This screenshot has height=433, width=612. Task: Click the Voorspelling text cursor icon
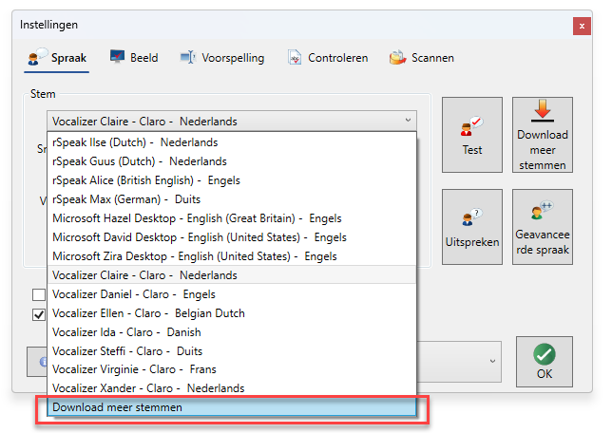pyautogui.click(x=188, y=57)
